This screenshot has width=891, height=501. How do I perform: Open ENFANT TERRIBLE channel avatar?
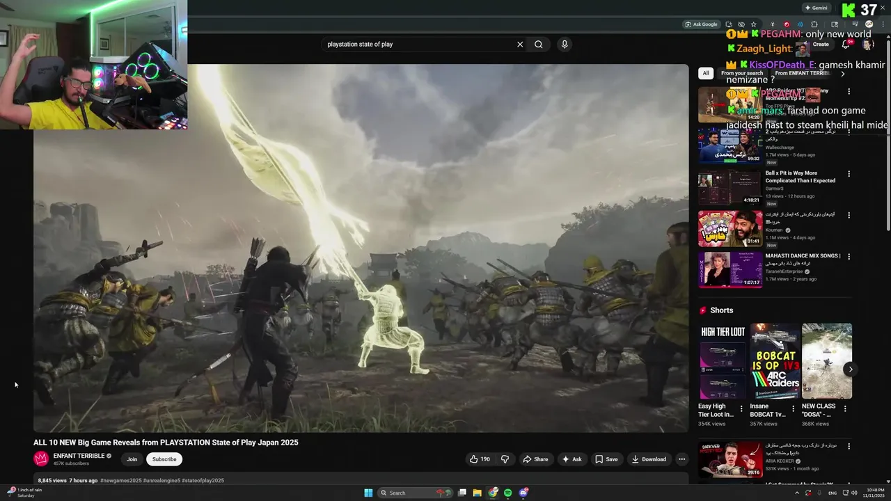tap(41, 459)
